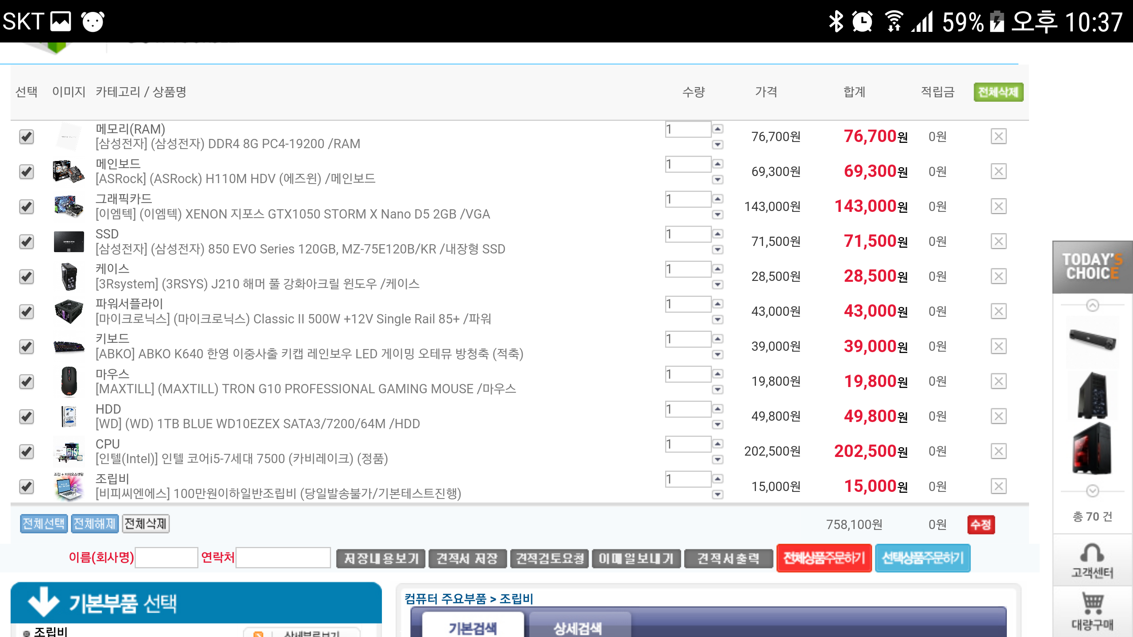
Task: Click the blue 전체해제 button
Action: point(95,524)
